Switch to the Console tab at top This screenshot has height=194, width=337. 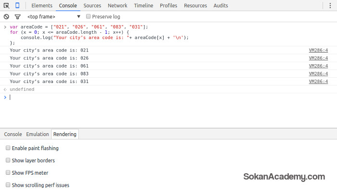coord(68,6)
